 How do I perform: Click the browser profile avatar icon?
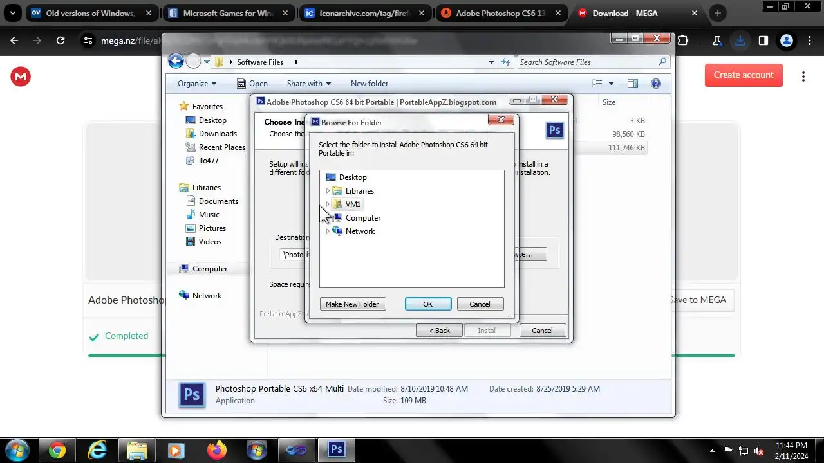pos(786,41)
